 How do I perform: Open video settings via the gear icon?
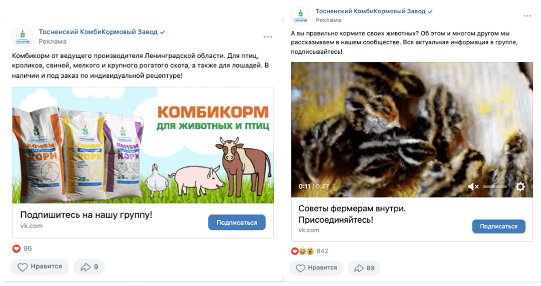coord(520,186)
